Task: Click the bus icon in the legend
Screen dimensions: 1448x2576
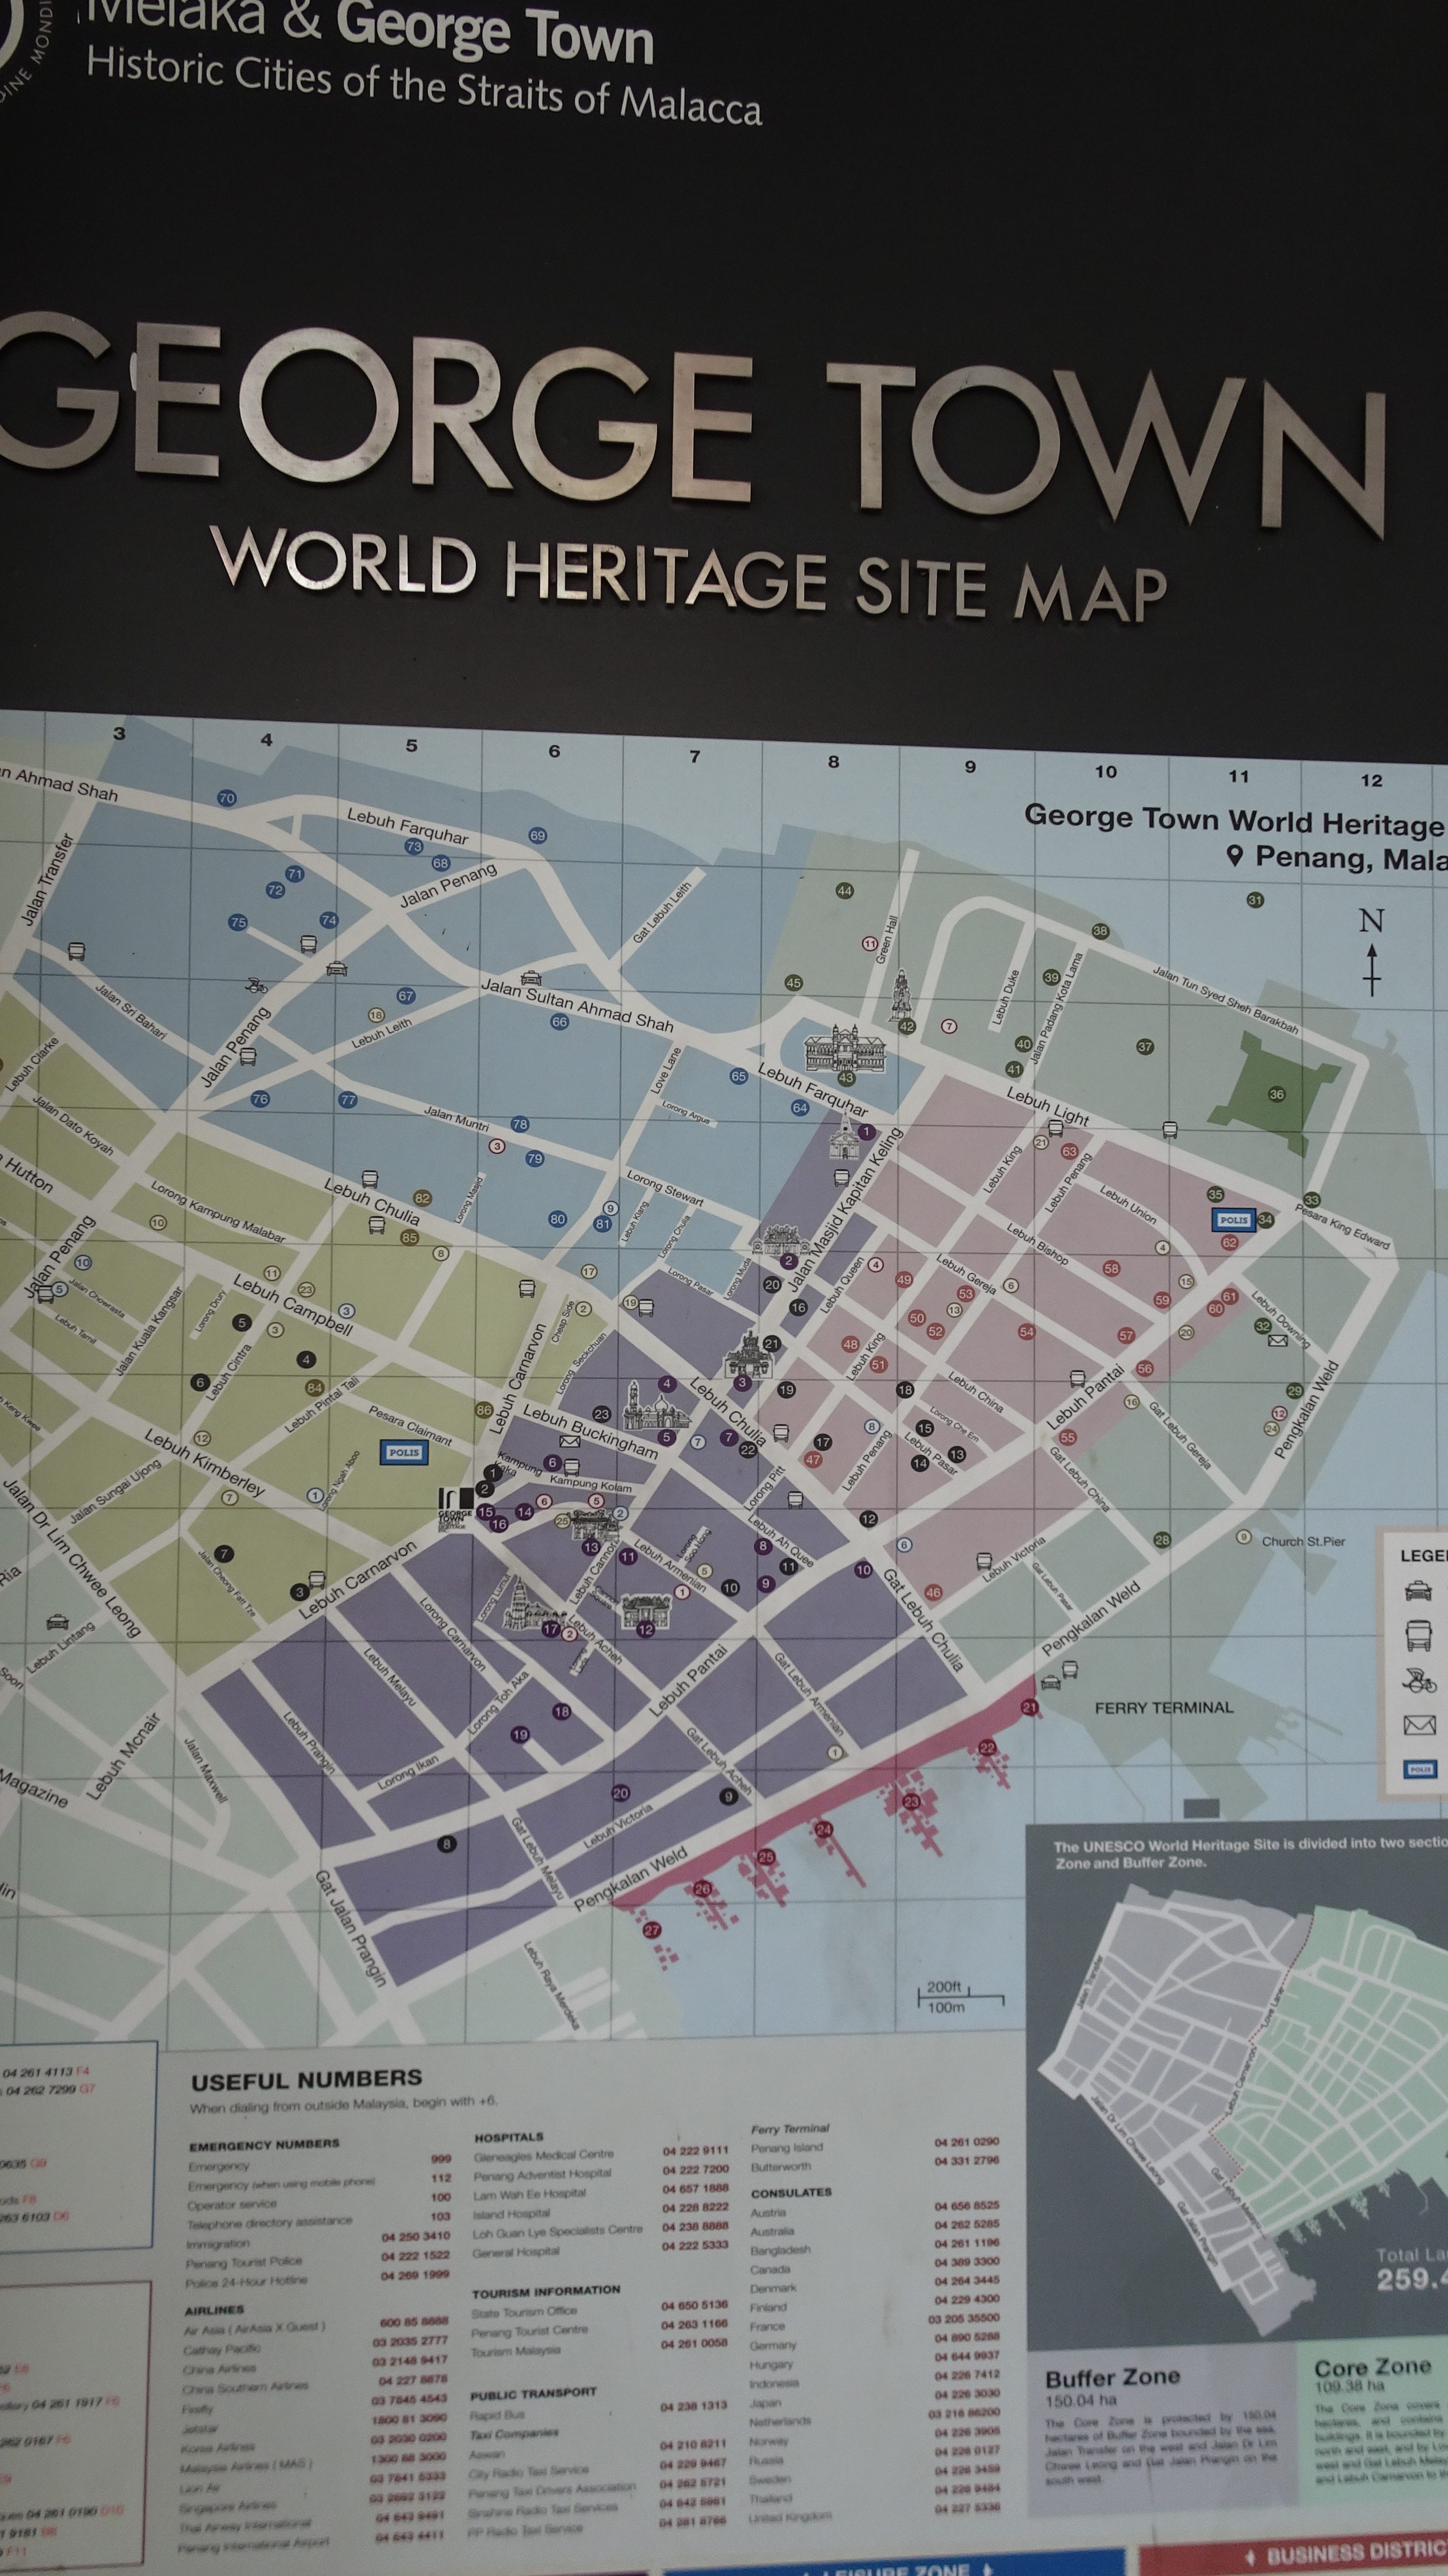Action: click(1419, 1635)
